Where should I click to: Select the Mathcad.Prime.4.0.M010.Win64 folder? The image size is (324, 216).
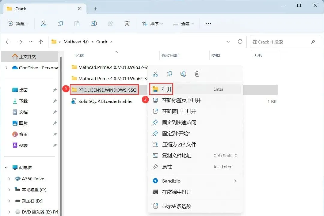(x=109, y=78)
